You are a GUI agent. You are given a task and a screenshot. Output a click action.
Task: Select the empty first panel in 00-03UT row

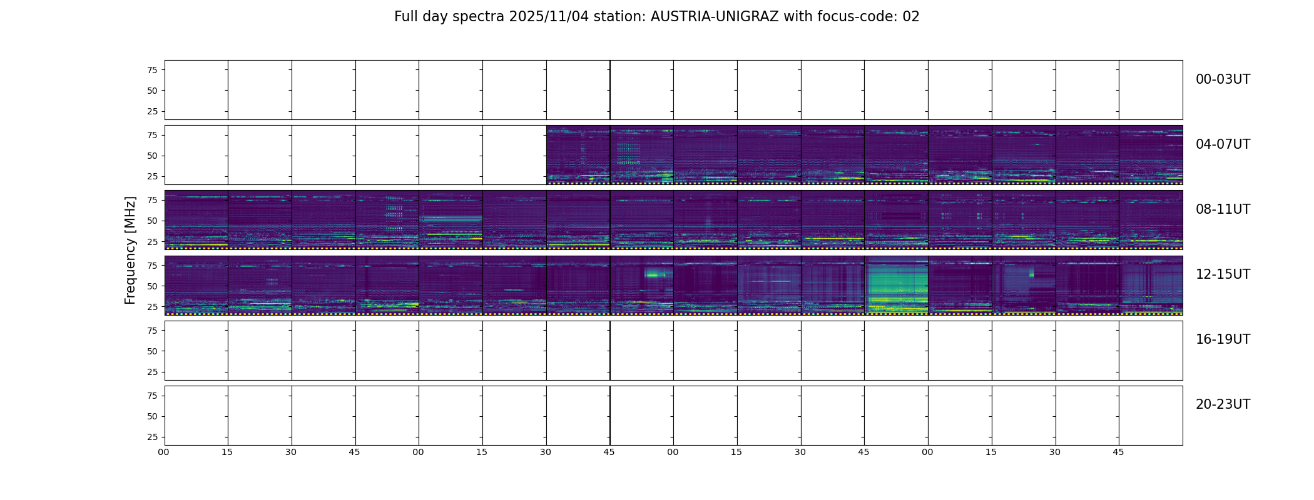[x=196, y=90]
